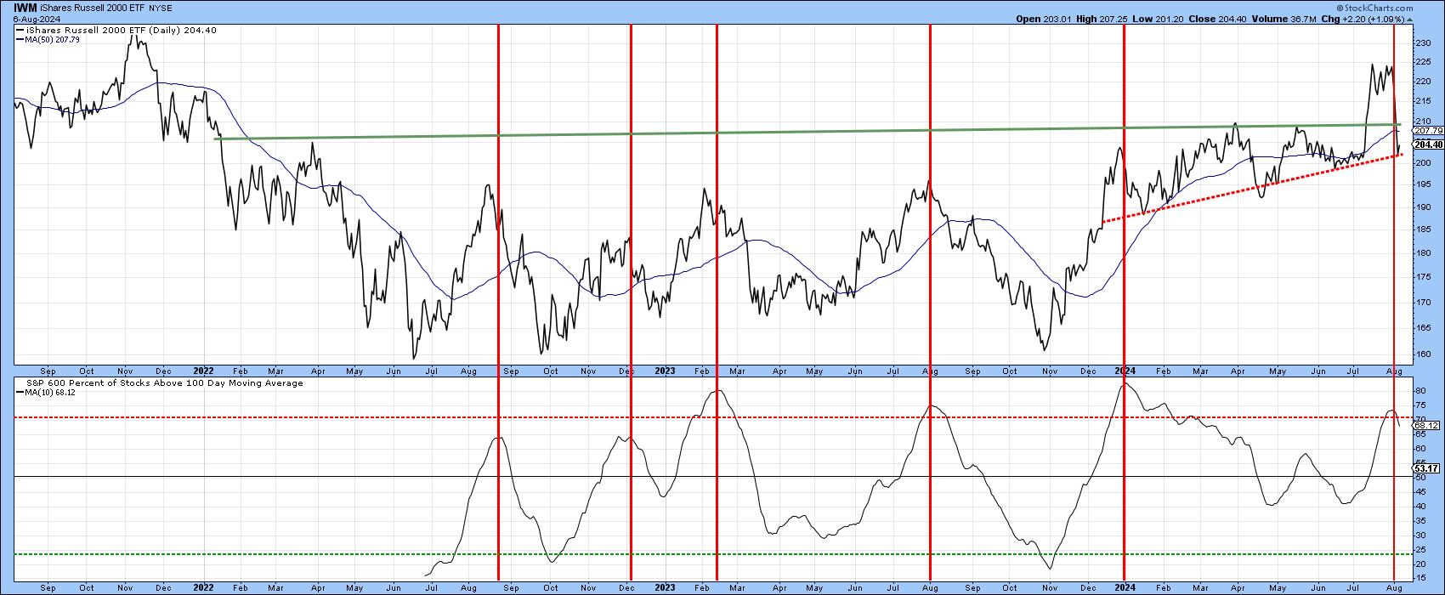This screenshot has width=1445, height=595.
Task: Click the red vertical marker at August 2024
Action: tap(1394, 302)
